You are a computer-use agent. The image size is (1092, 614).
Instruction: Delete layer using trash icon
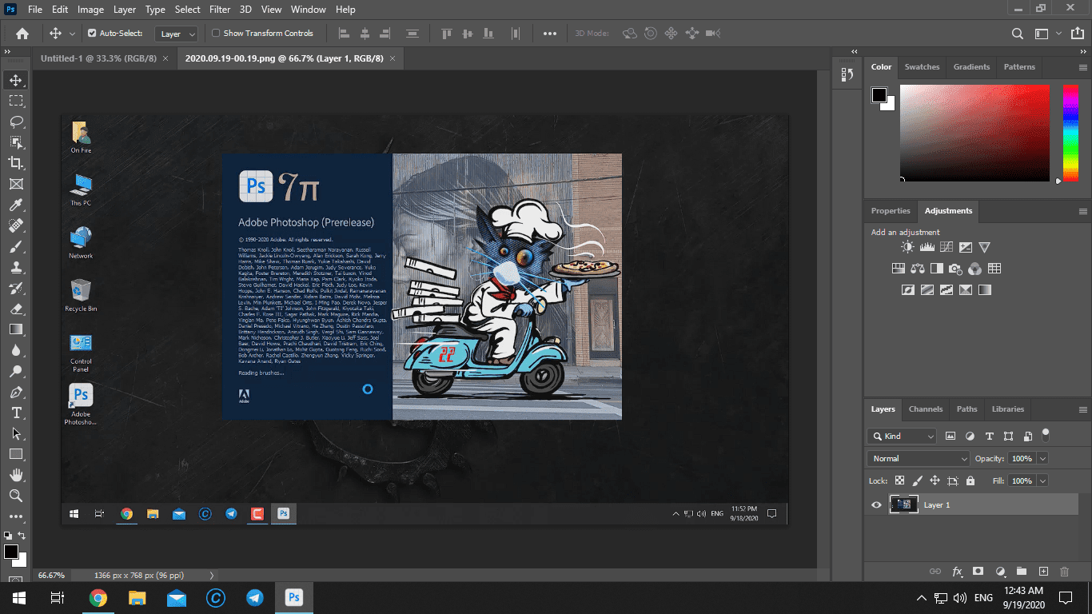click(1064, 572)
